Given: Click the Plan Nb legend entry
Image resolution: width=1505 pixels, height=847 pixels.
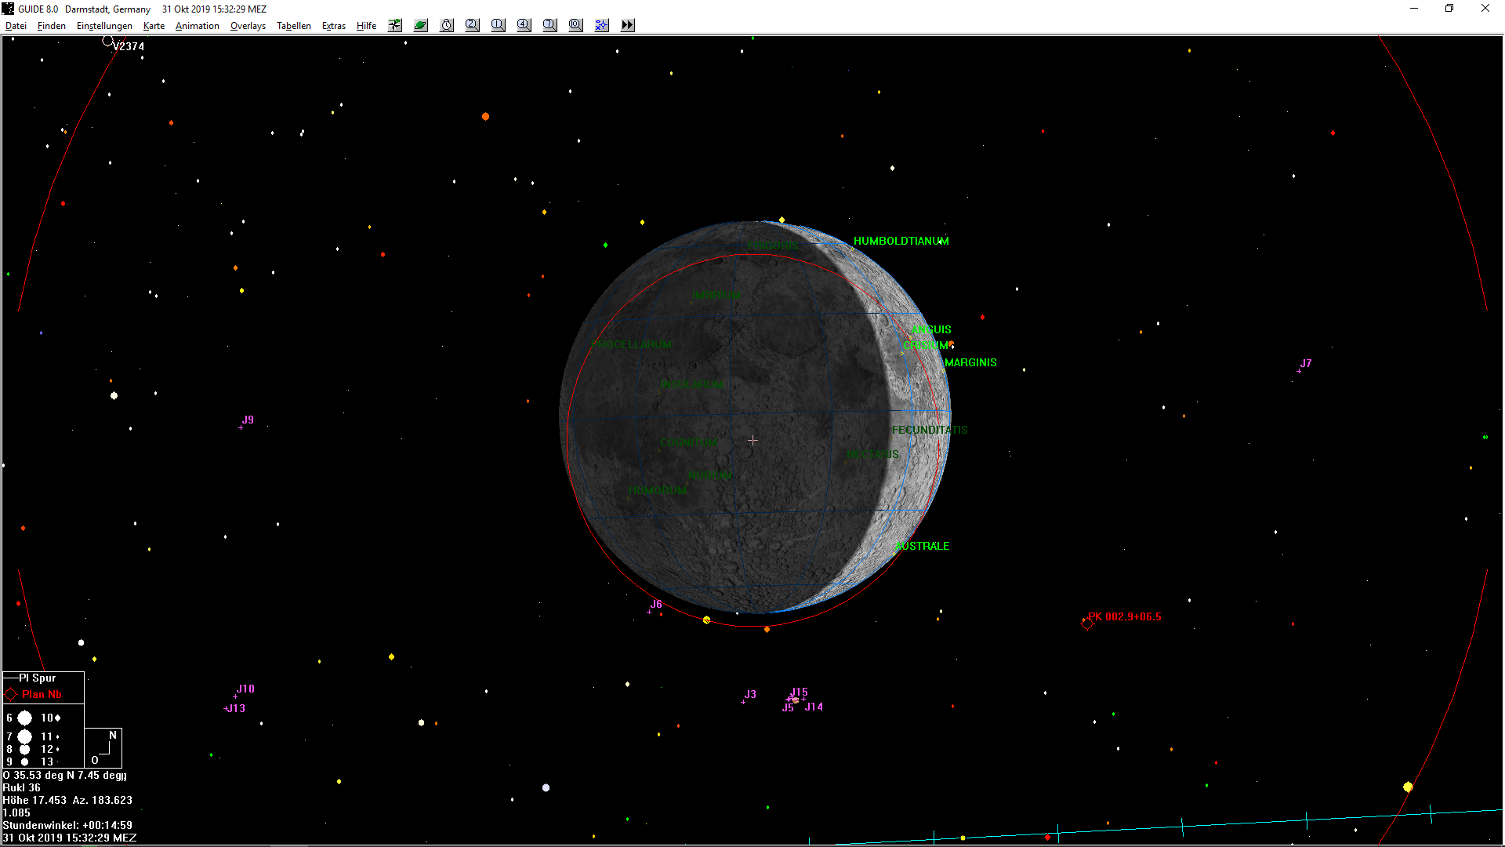Looking at the screenshot, I should click(42, 694).
